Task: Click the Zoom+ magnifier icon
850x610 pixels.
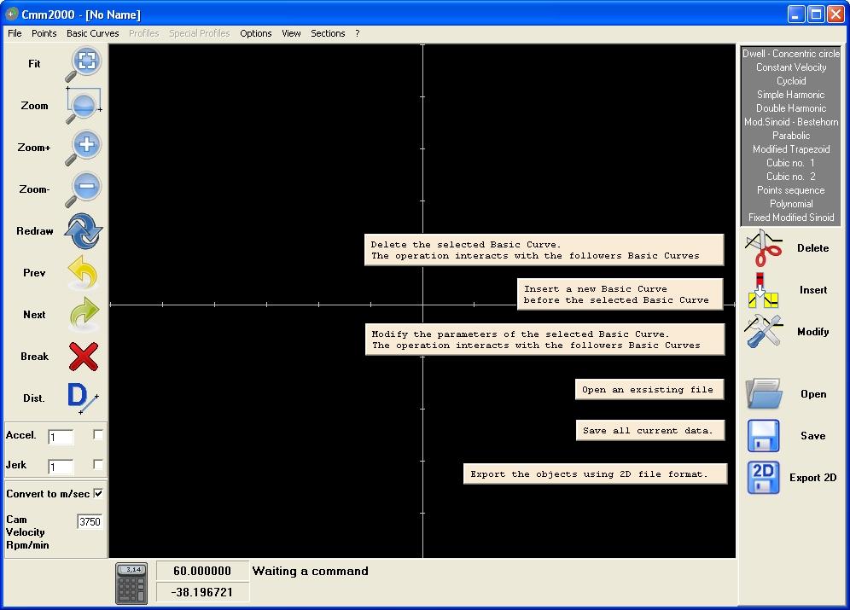Action: pyautogui.click(x=84, y=148)
